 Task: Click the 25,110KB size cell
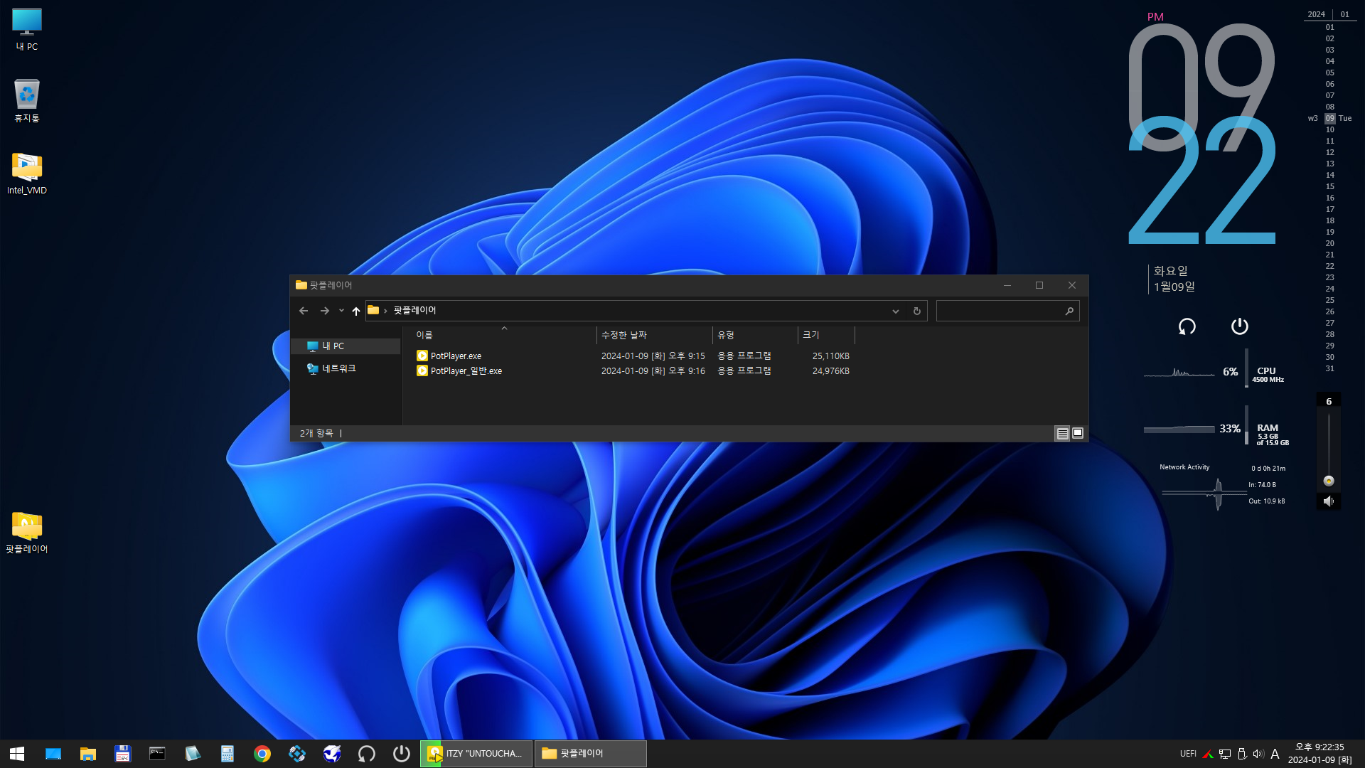[x=830, y=356]
